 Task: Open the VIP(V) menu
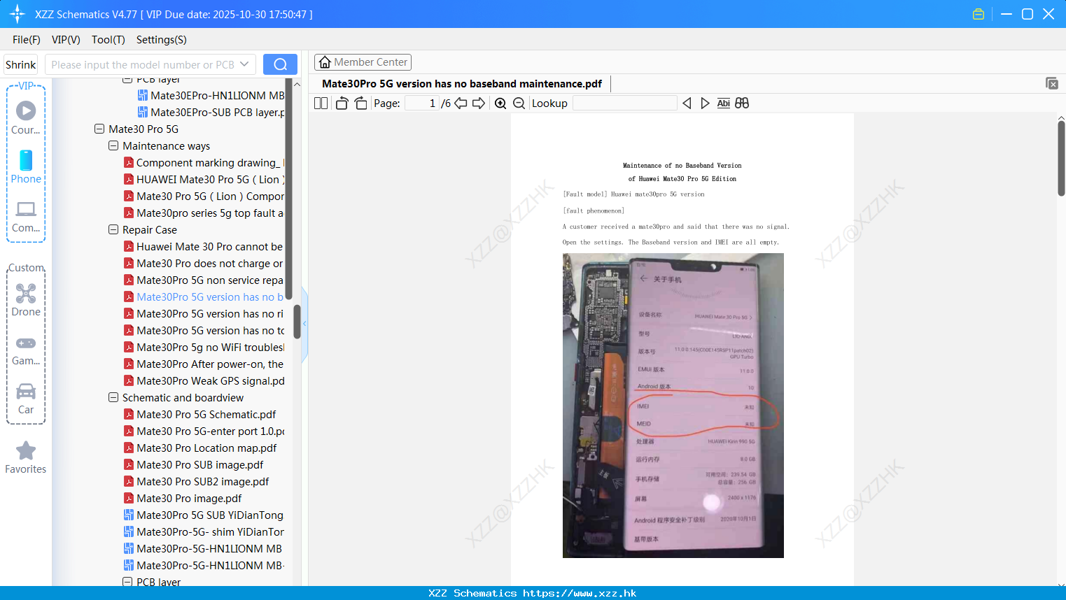[x=66, y=40]
